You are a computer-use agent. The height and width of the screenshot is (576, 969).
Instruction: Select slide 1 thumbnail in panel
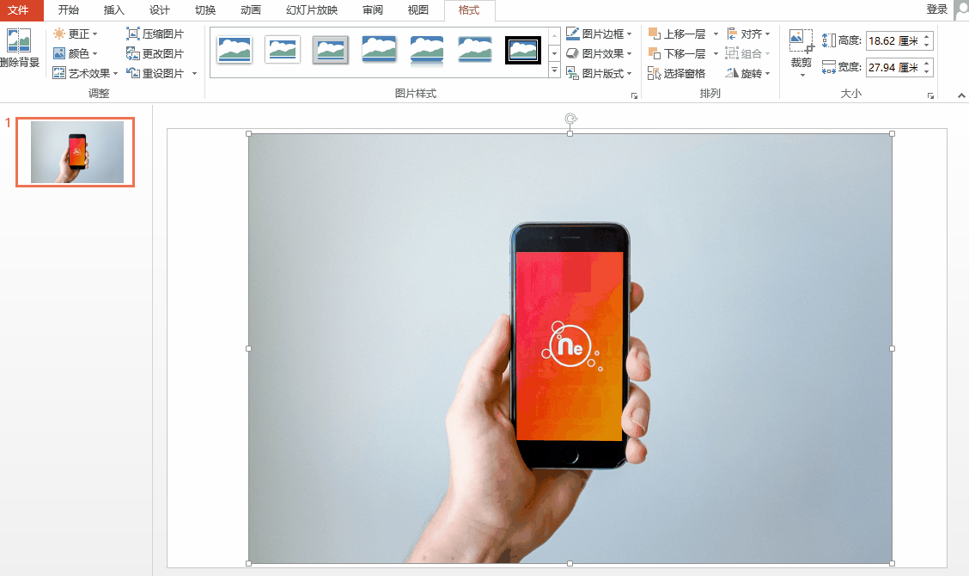click(x=76, y=152)
